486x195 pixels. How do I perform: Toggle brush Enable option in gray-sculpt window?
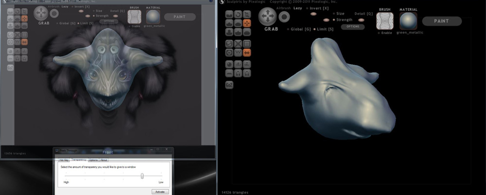coord(385,33)
